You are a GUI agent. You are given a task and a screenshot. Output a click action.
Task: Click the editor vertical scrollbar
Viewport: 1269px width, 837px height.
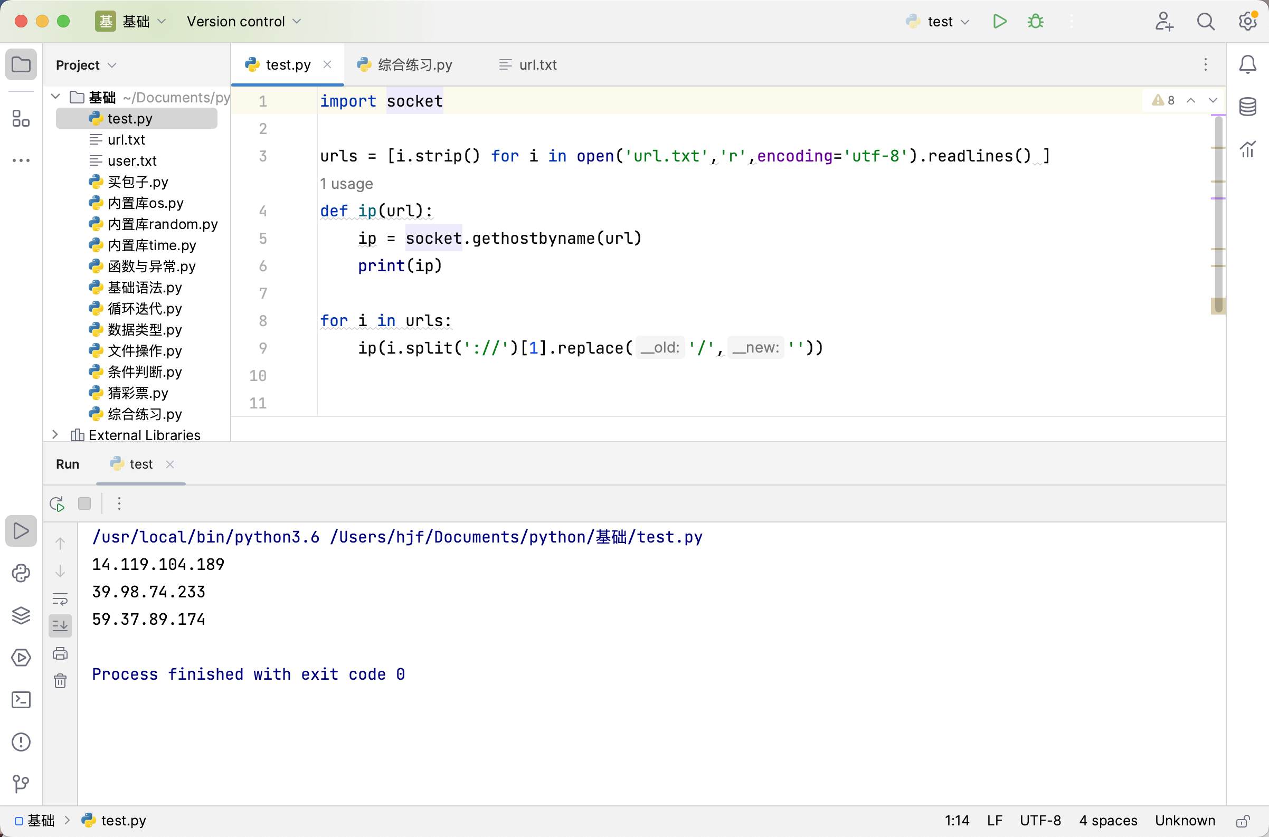coord(1218,214)
